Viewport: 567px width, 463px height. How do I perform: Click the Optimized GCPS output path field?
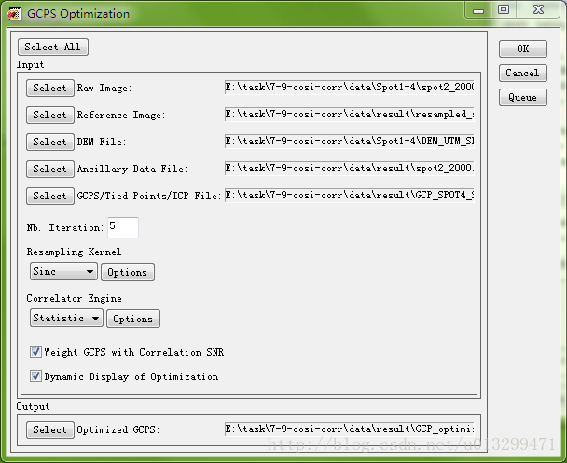point(350,429)
